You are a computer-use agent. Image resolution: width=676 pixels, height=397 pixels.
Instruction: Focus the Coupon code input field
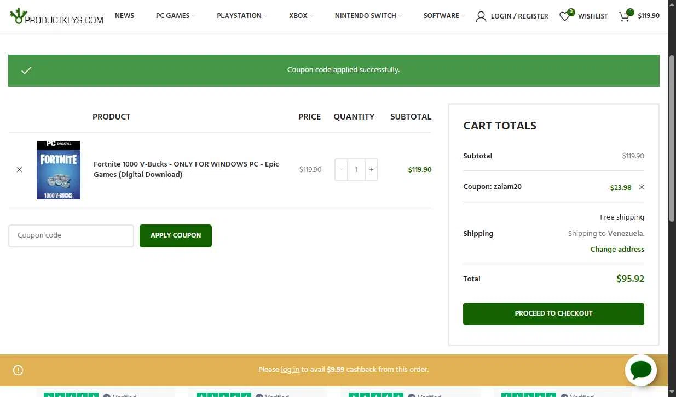(x=71, y=236)
